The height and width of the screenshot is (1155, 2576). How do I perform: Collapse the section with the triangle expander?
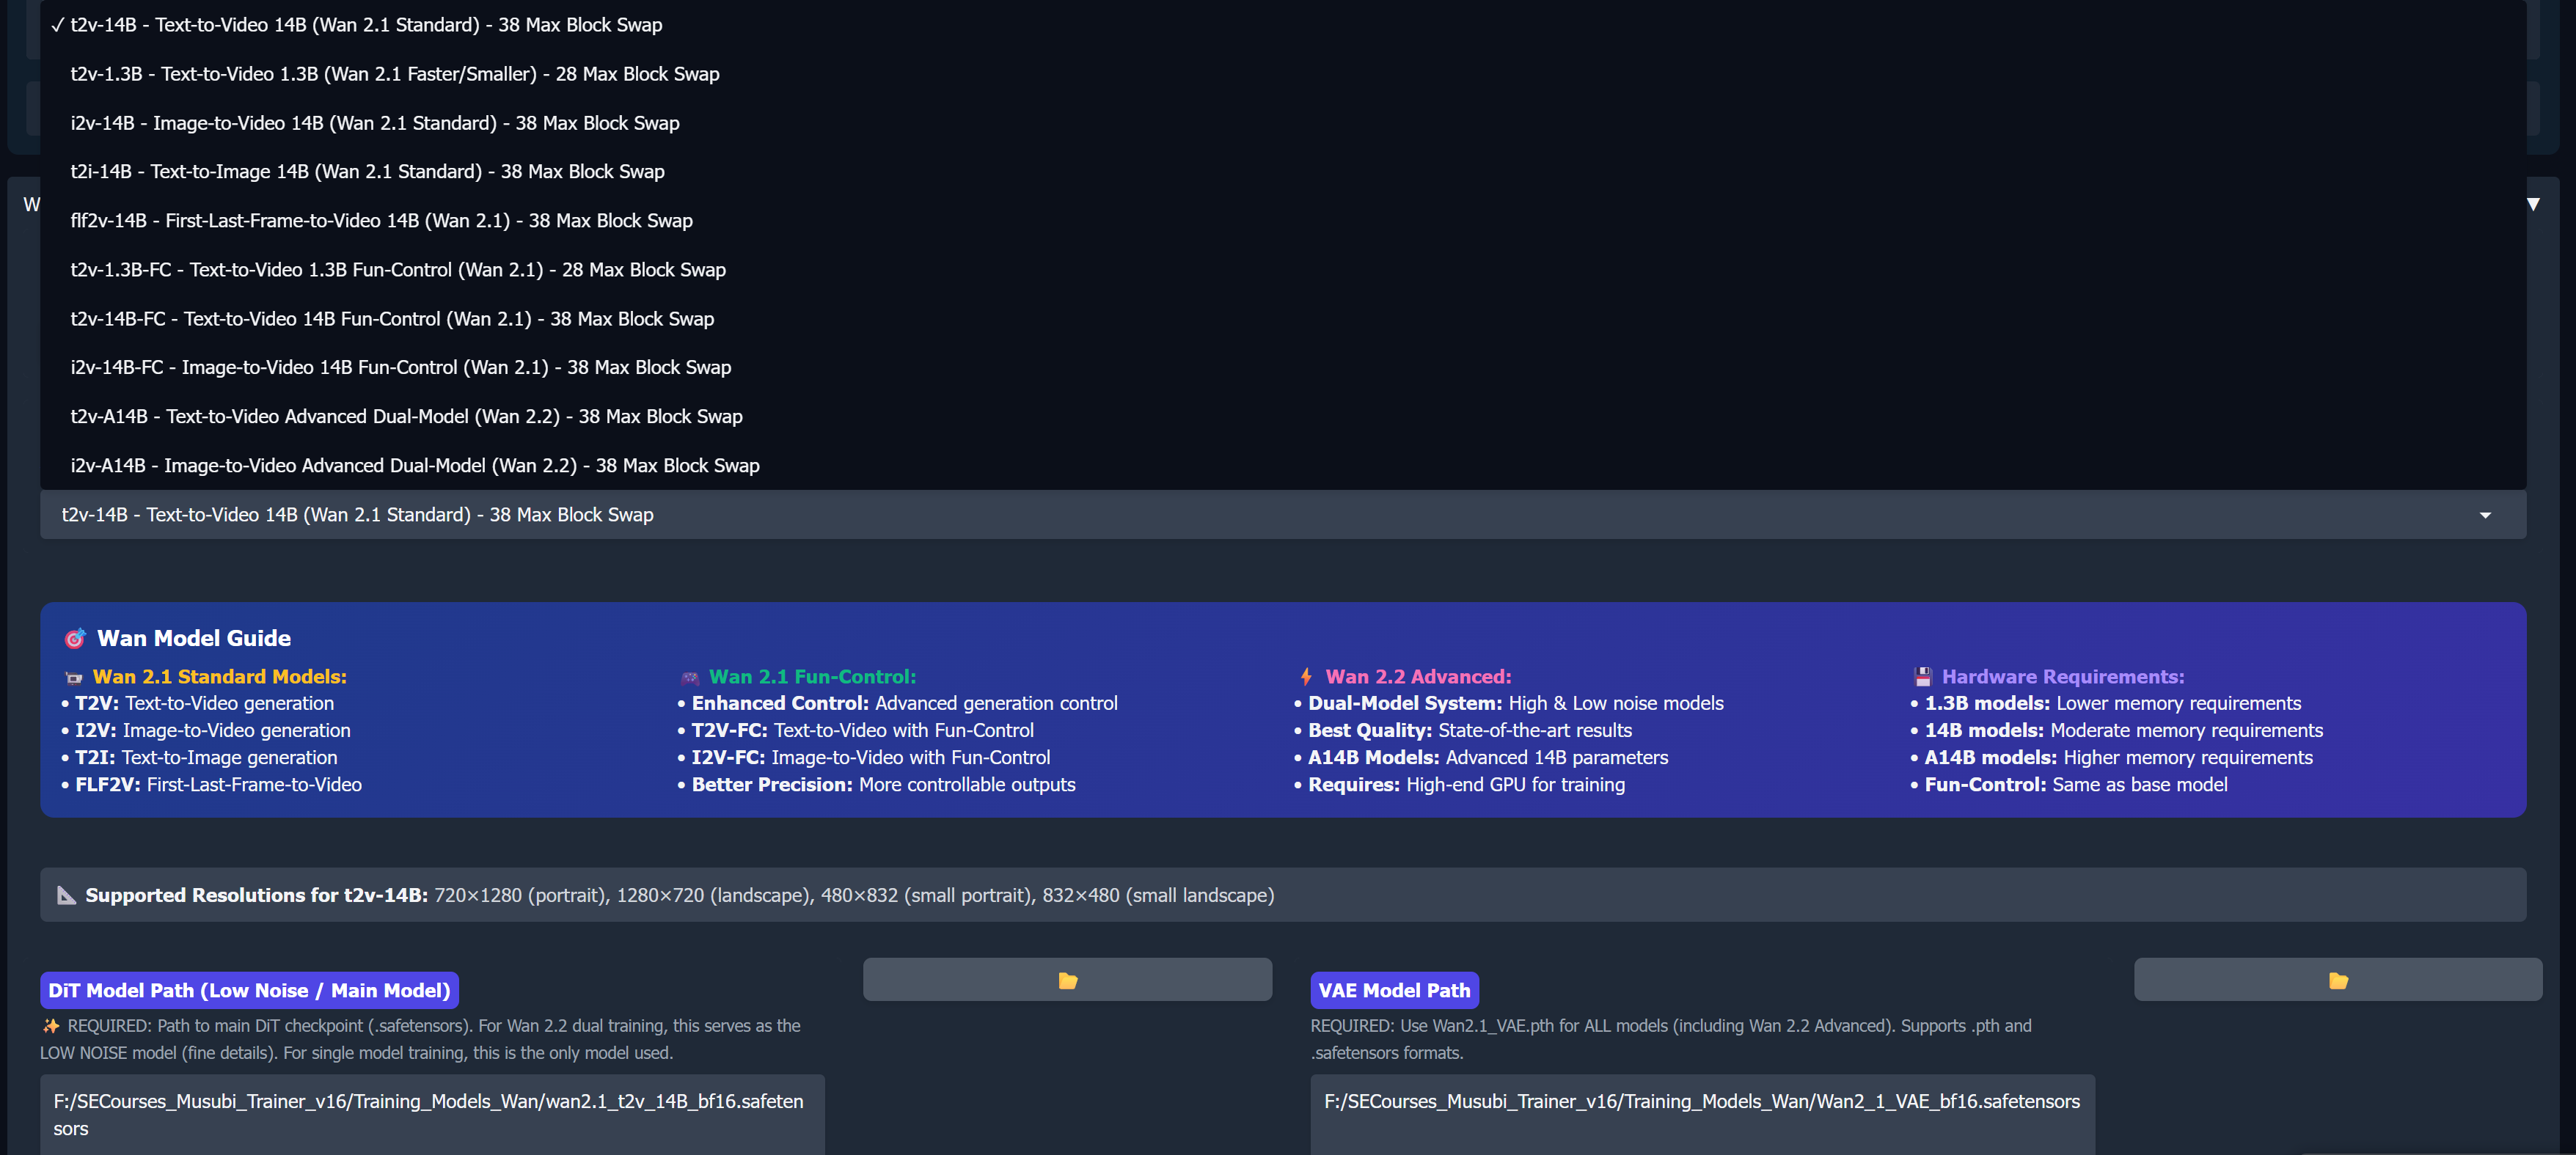(x=2533, y=204)
